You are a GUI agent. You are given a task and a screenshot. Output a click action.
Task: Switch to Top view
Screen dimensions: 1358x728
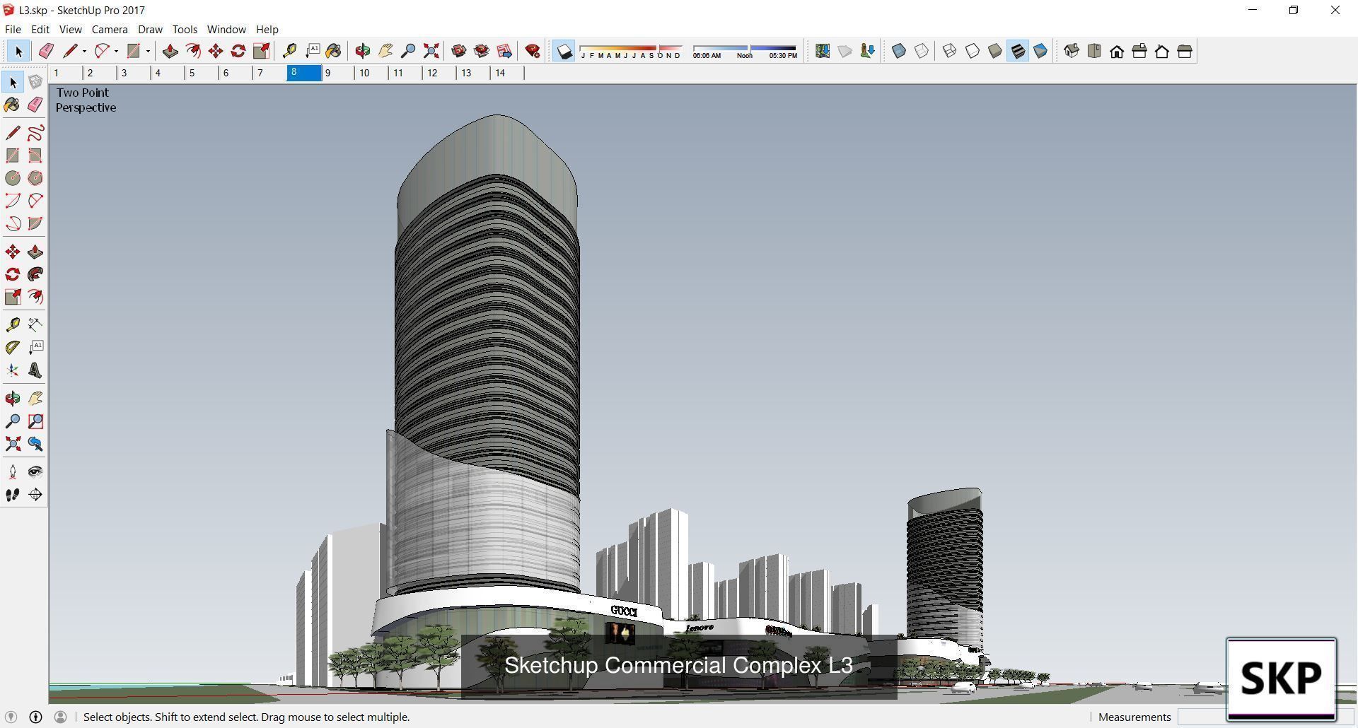[1094, 51]
